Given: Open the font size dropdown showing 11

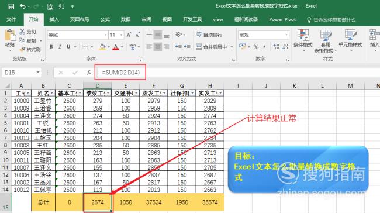Looking at the screenshot, I should [121, 35].
